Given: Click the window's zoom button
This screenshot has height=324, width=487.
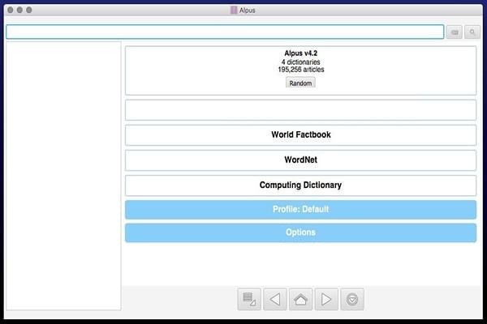Looking at the screenshot, I should pos(29,10).
